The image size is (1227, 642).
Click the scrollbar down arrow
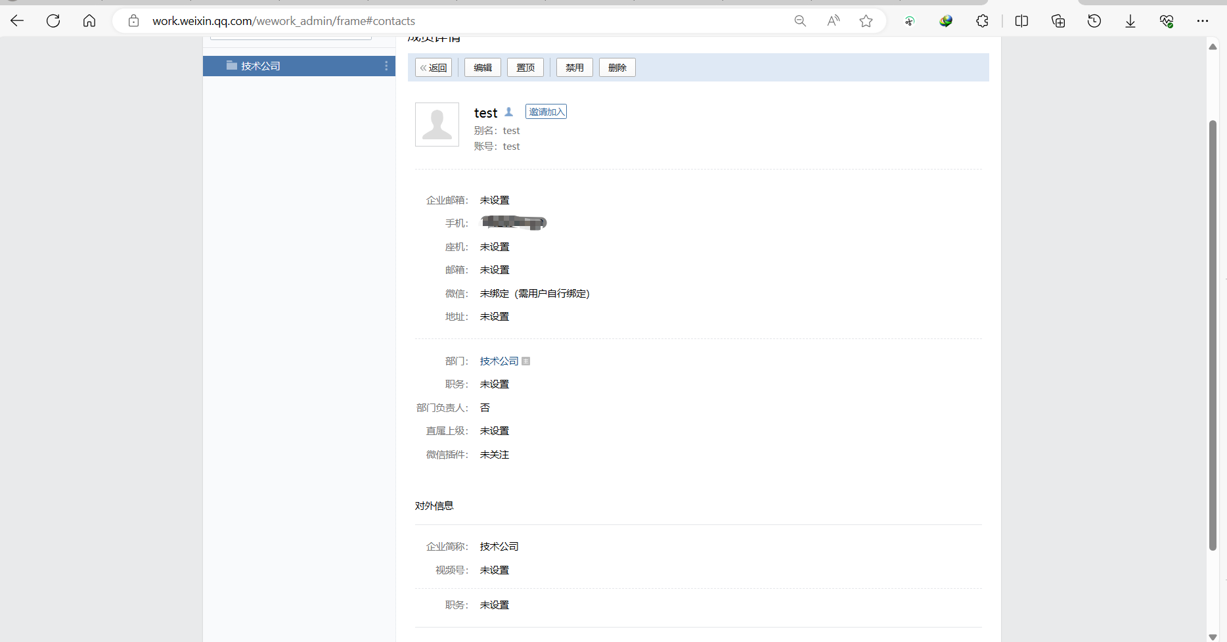click(1213, 637)
